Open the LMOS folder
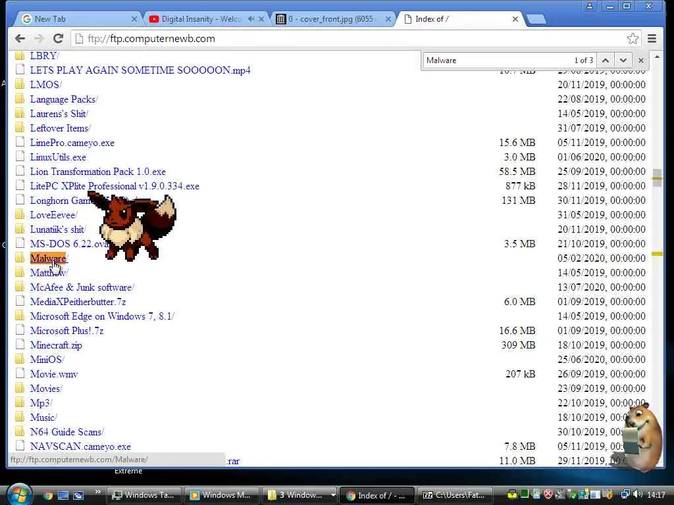 45,85
